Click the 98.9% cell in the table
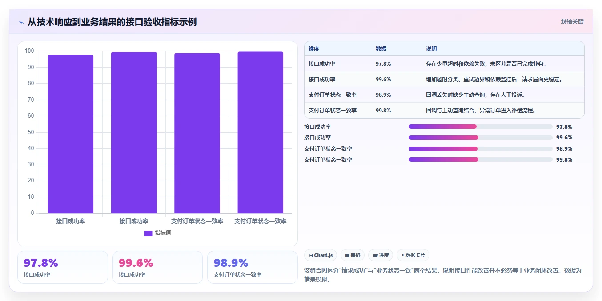 click(383, 95)
